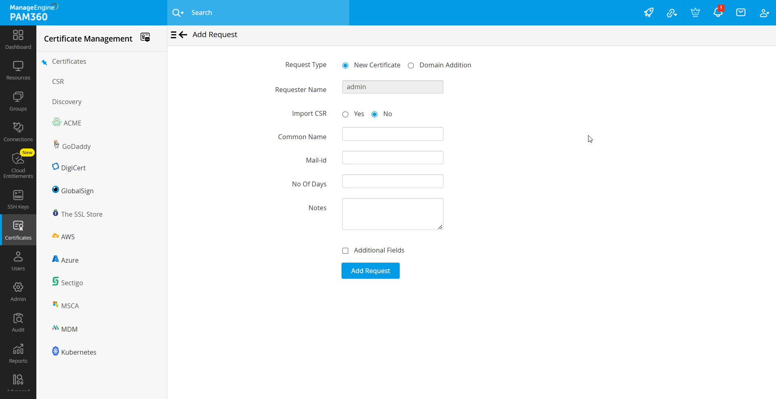This screenshot has height=399, width=776.
Task: Open the notifications bell icon
Action: tap(718, 13)
